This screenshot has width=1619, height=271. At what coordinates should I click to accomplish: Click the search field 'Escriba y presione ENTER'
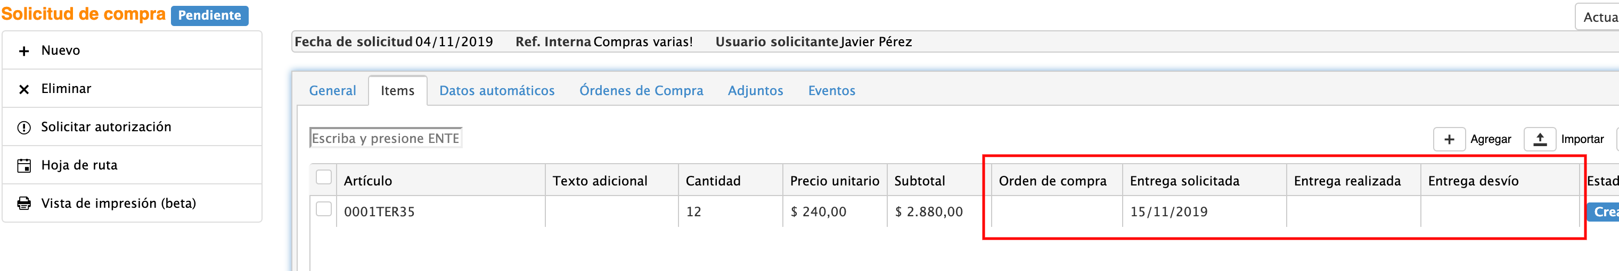386,138
